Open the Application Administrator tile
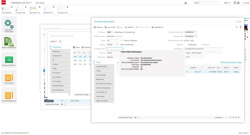The height and width of the screenshot is (135, 250). point(9,24)
